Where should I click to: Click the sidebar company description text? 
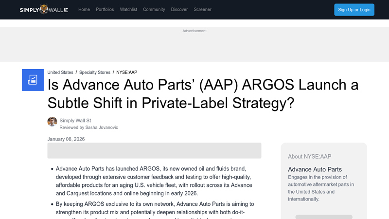321,188
